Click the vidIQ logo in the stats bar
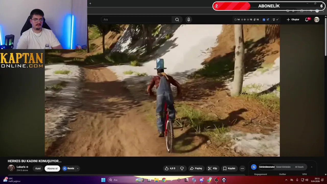Screen dimensions: 327x184 (x=264, y=19)
